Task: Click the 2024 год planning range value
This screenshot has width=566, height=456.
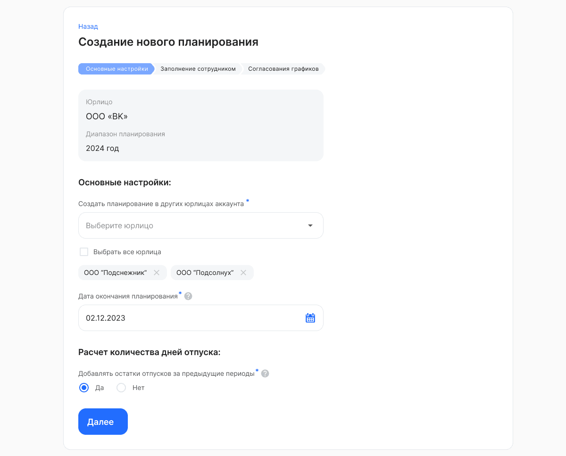Action: pos(102,148)
